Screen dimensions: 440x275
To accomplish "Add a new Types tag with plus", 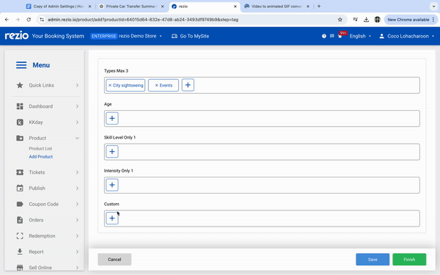I will tap(188, 85).
